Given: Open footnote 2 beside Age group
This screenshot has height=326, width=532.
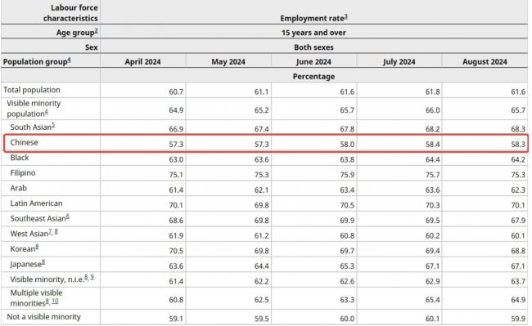Looking at the screenshot, I should pyautogui.click(x=97, y=31).
